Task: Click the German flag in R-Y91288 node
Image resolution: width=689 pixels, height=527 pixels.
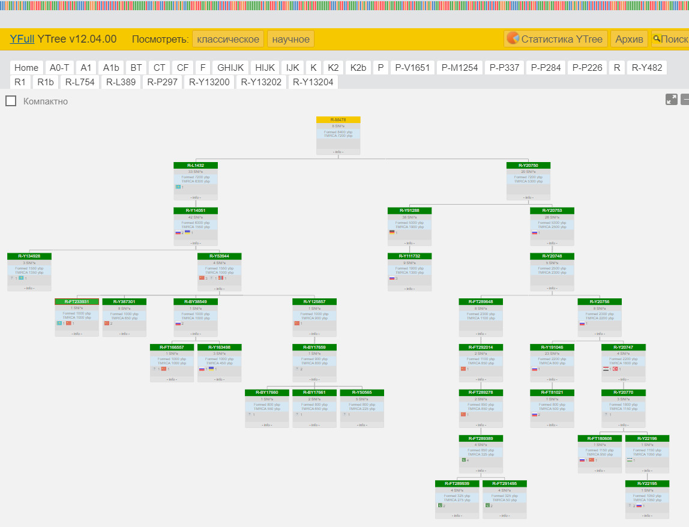Action: pos(392,232)
